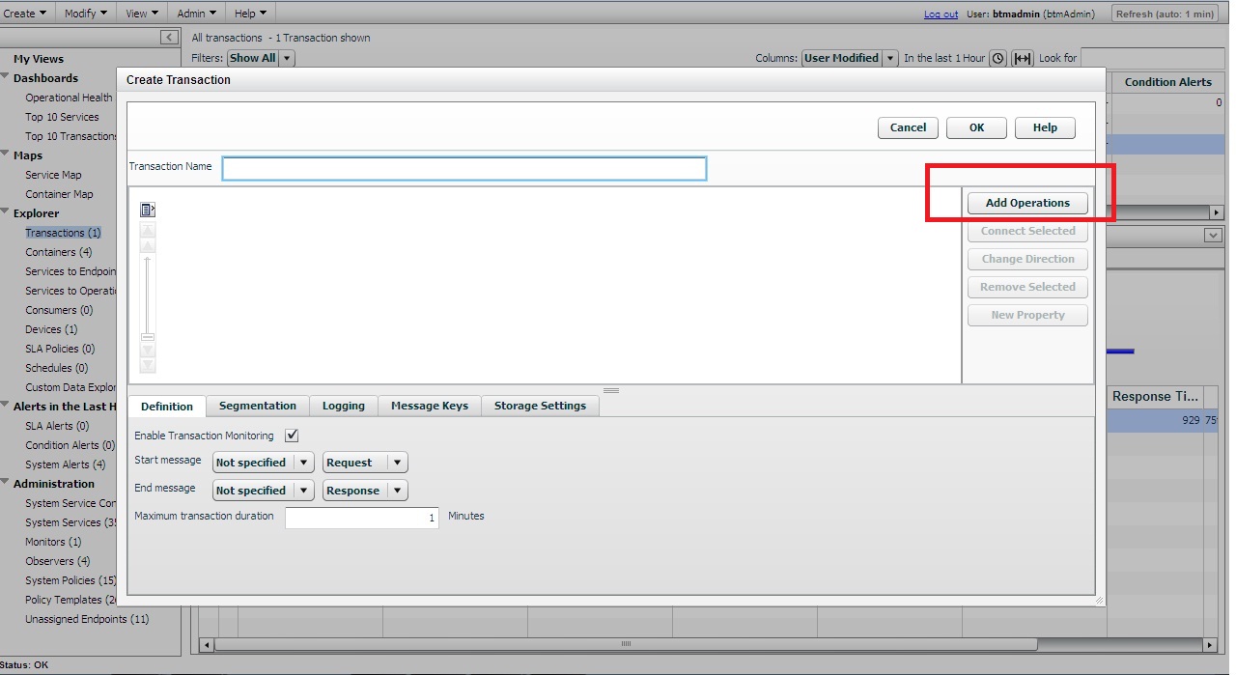This screenshot has height=675, width=1236.
Task: Click the transaction map node icon in the dialog
Action: pos(147,209)
